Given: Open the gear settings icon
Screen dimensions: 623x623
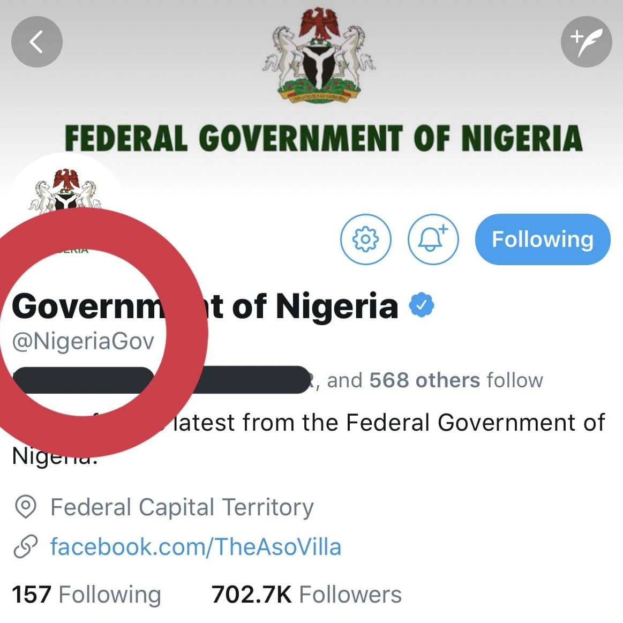Looking at the screenshot, I should [x=365, y=239].
